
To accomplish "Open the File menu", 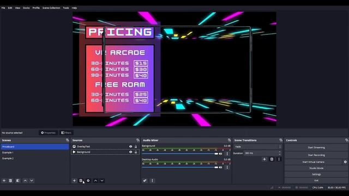I will pyautogui.click(x=3, y=8).
